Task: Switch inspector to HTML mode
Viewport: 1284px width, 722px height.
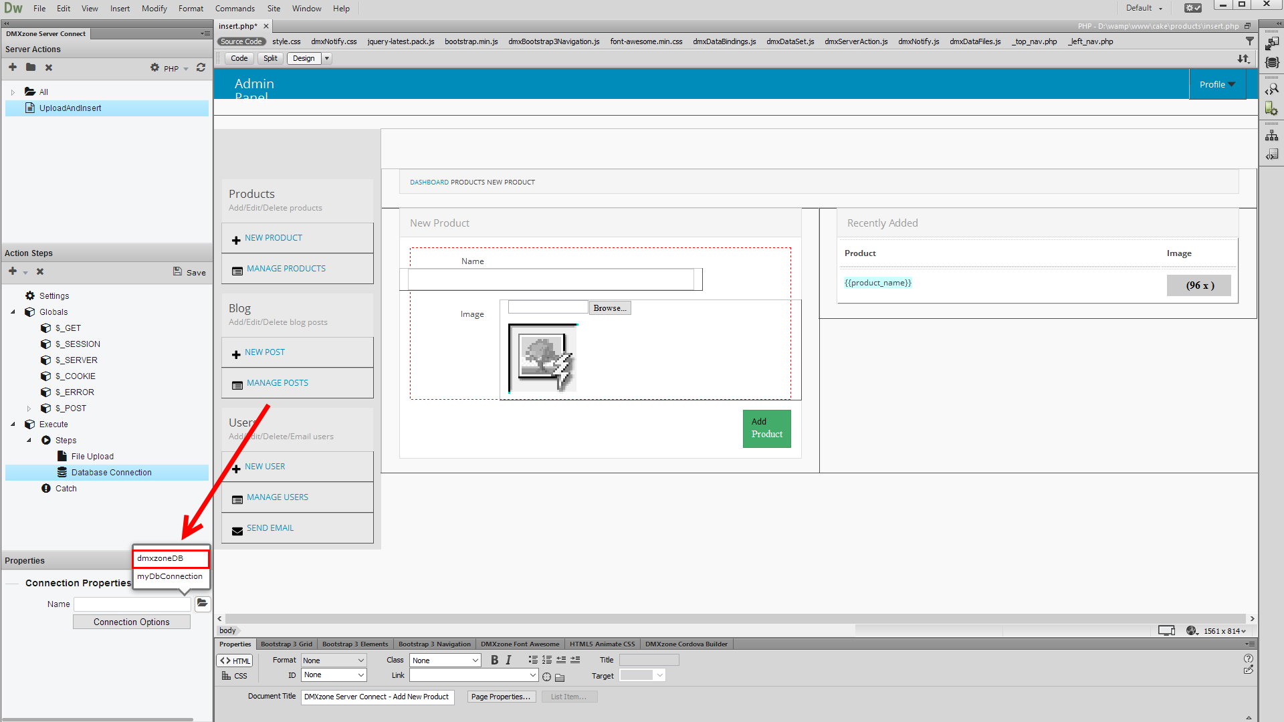Action: pyautogui.click(x=235, y=660)
